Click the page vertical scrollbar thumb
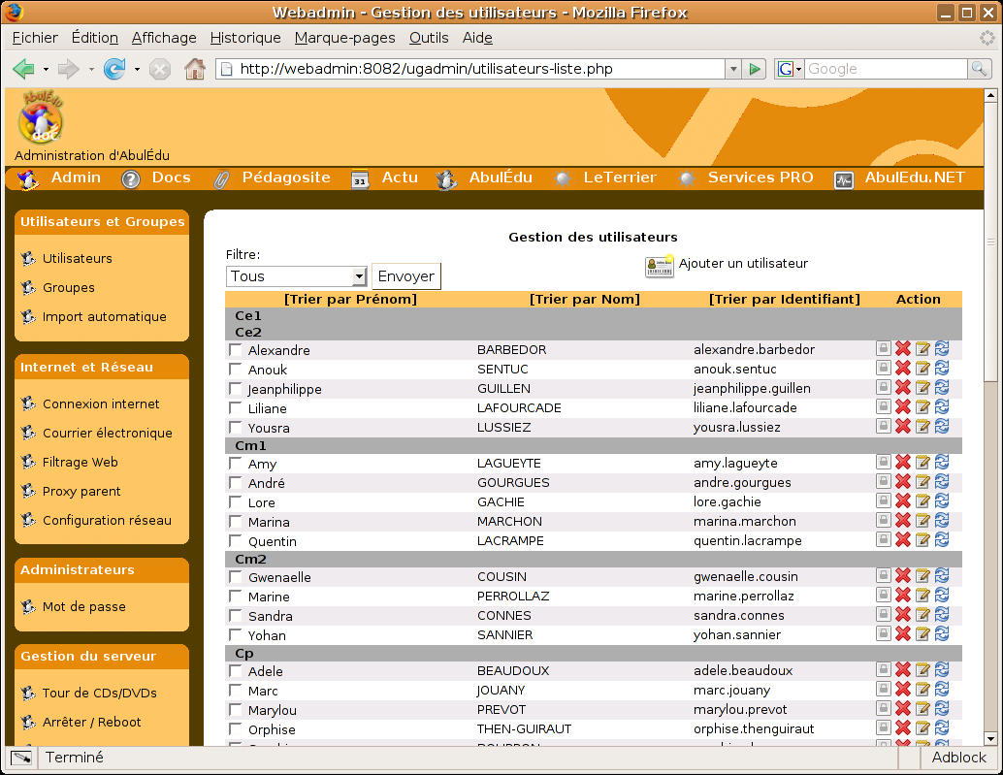Viewport: 1003px width, 775px height. coord(990,243)
